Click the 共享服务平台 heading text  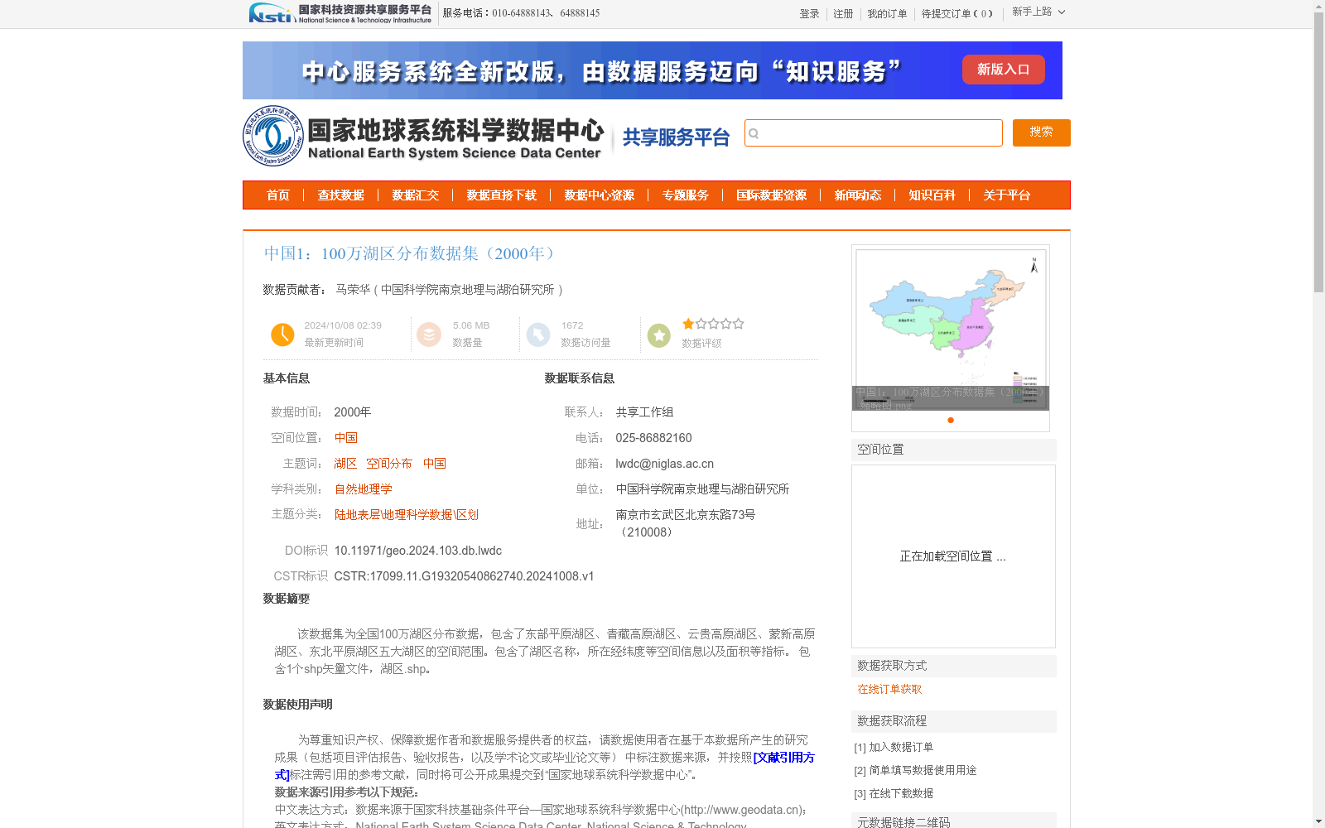coord(676,137)
